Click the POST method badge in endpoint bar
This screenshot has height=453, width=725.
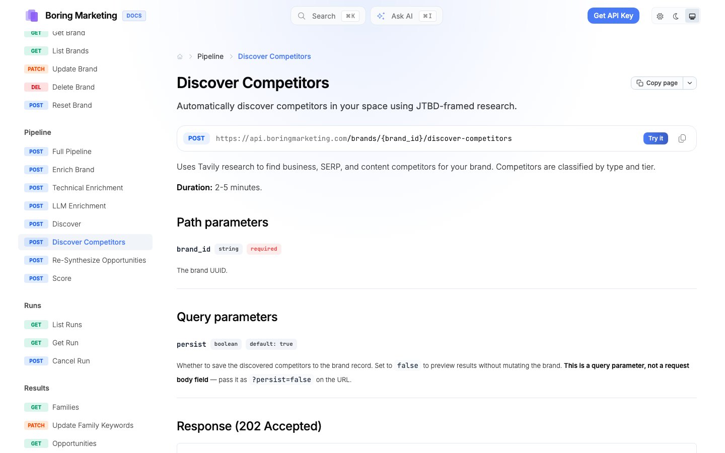196,138
